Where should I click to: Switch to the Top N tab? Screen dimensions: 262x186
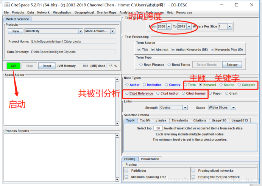coord(130,120)
